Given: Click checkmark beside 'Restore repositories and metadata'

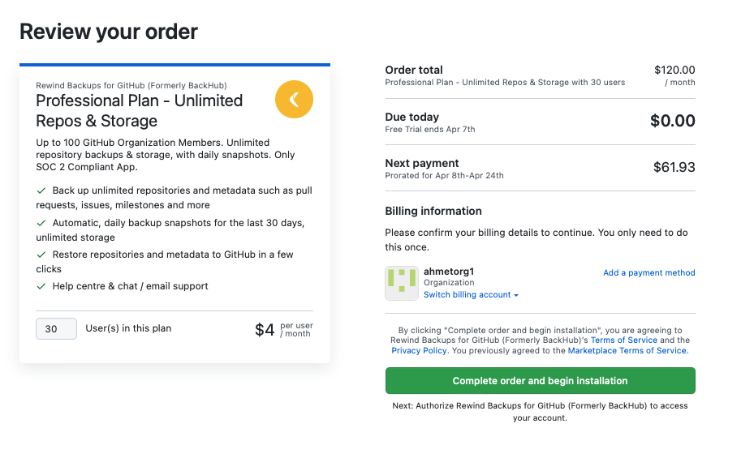Looking at the screenshot, I should pyautogui.click(x=41, y=255).
